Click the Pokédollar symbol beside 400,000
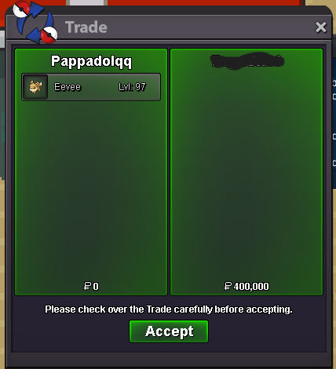This screenshot has height=369, width=336. pyautogui.click(x=228, y=286)
